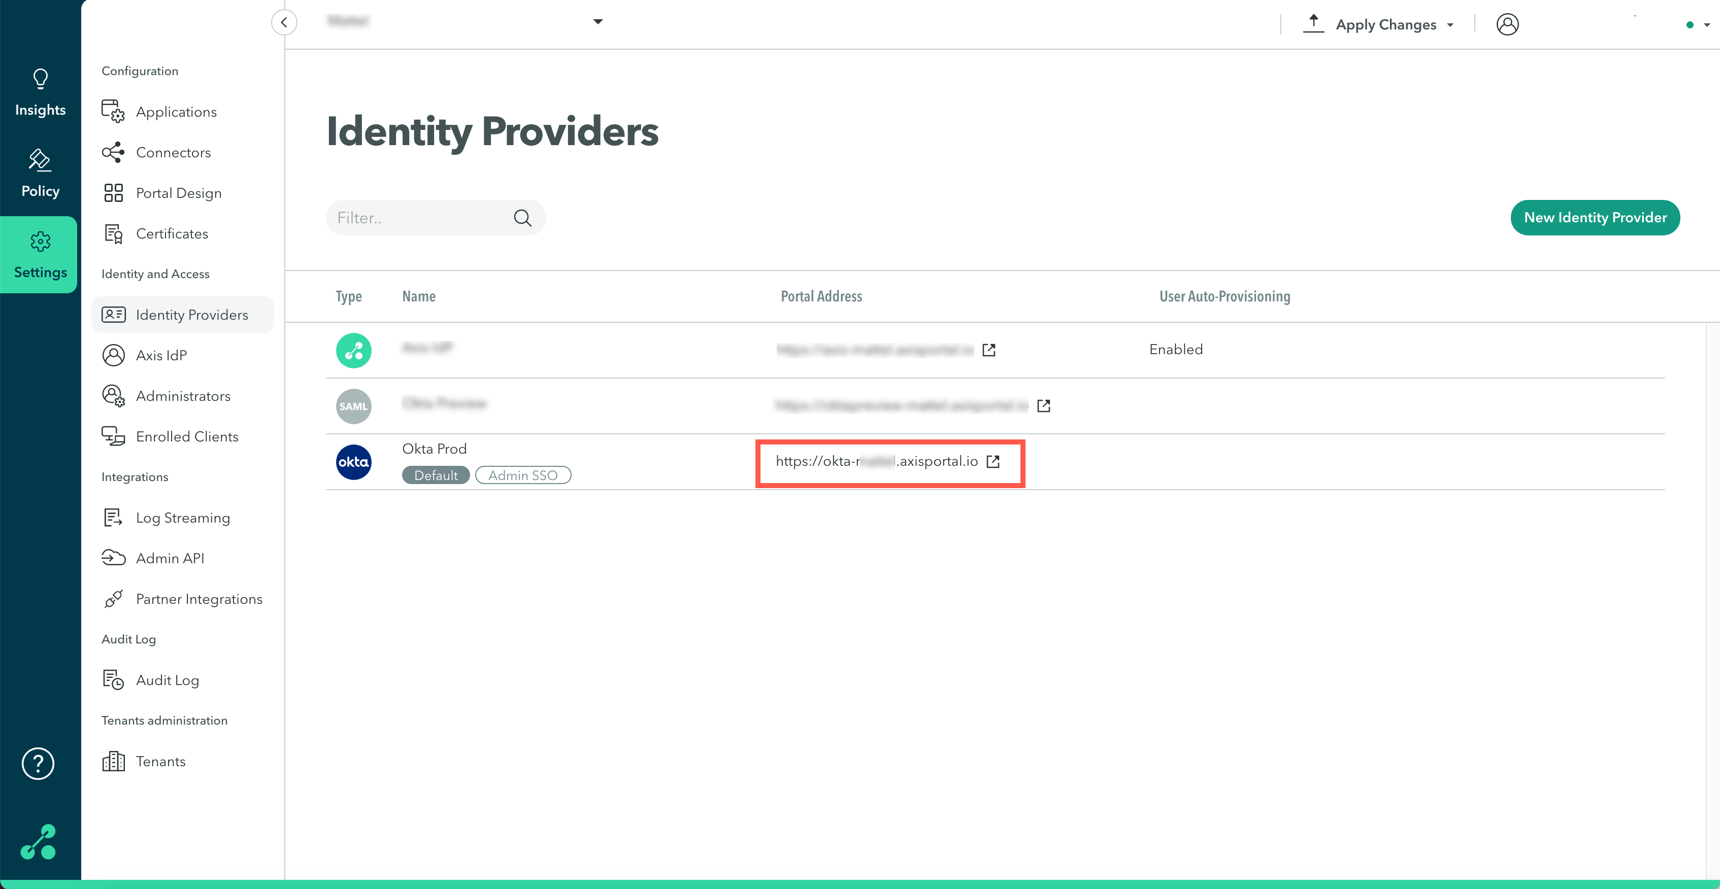1720x889 pixels.
Task: Collapse the settings sidebar with chevron
Action: [x=284, y=22]
